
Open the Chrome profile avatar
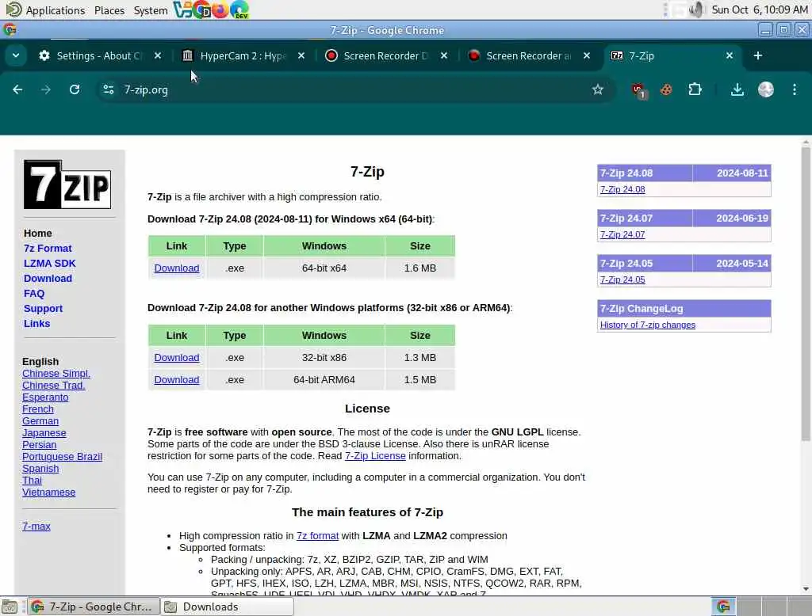point(765,89)
